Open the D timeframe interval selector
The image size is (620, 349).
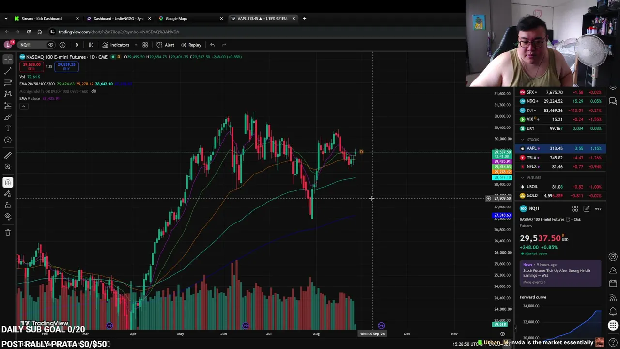tap(77, 45)
